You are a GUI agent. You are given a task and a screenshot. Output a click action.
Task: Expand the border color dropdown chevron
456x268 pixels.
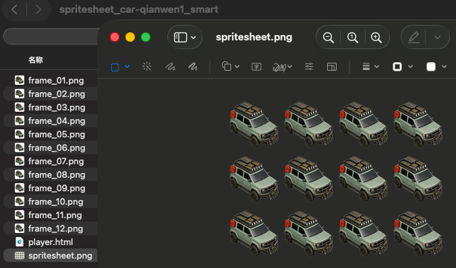410,67
